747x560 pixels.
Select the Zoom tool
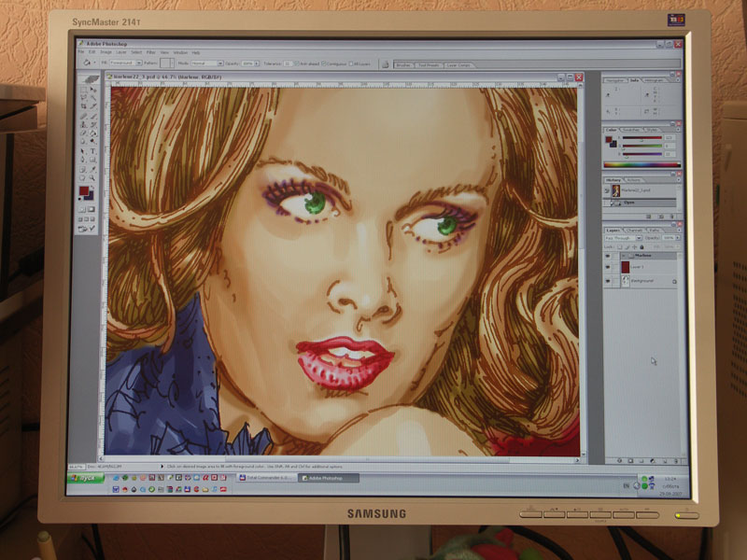coord(92,178)
